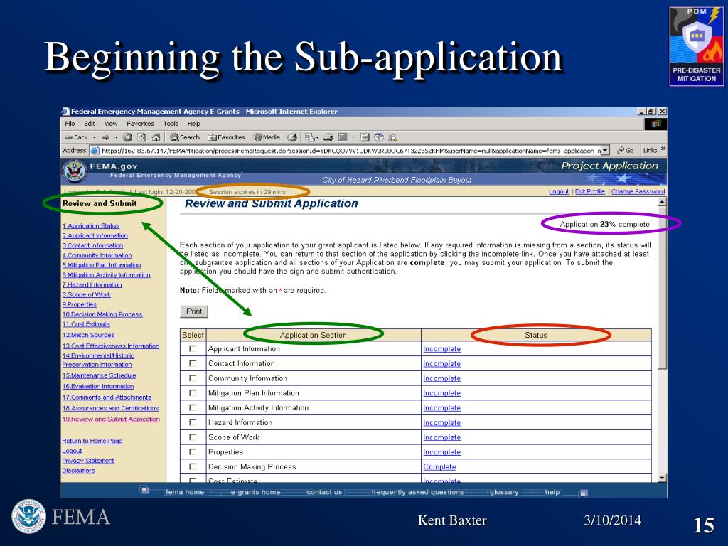Click the Mail toolbar icon
The image size is (728, 546).
tap(309, 137)
